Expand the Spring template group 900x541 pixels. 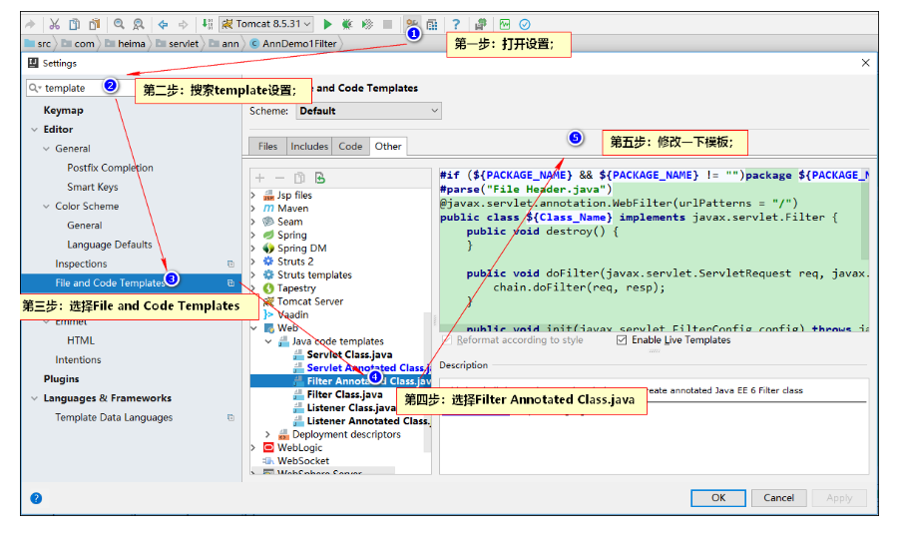point(253,235)
